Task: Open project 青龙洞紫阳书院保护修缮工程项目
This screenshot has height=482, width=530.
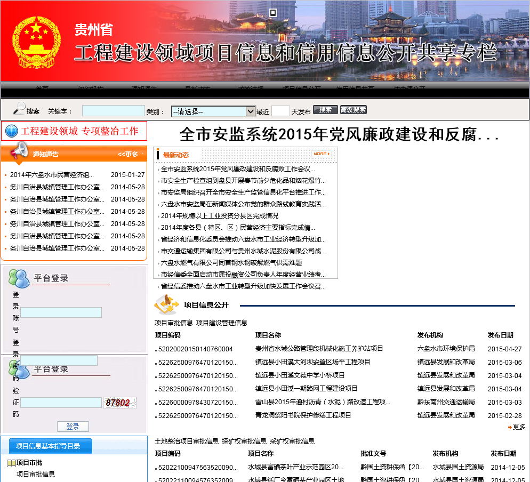Action: click(x=303, y=415)
